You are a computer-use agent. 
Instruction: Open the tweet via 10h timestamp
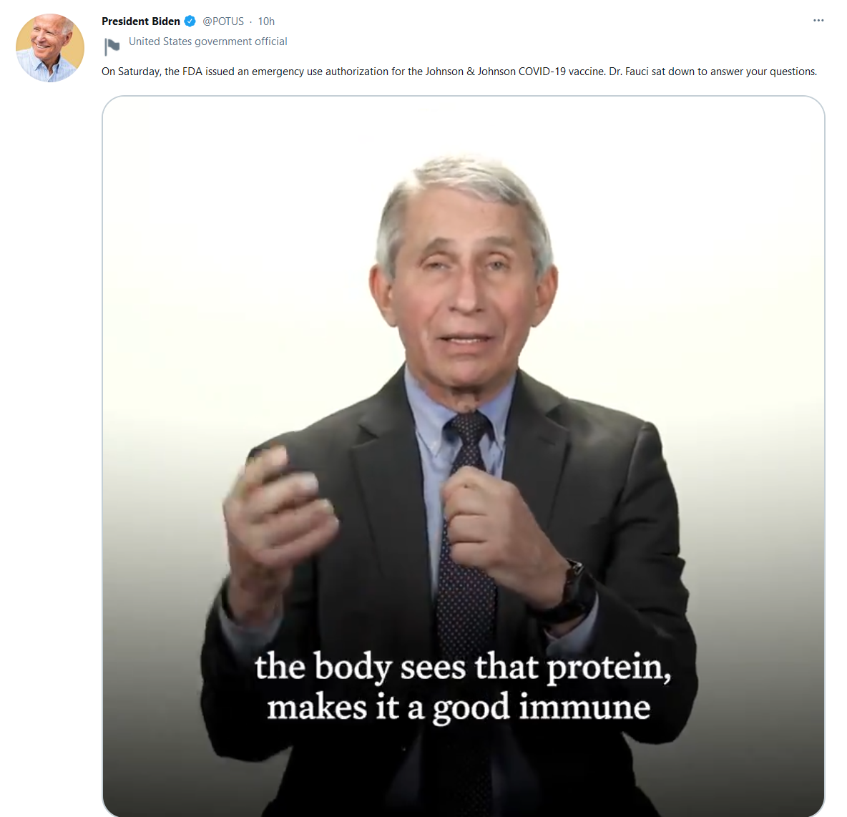(x=266, y=21)
